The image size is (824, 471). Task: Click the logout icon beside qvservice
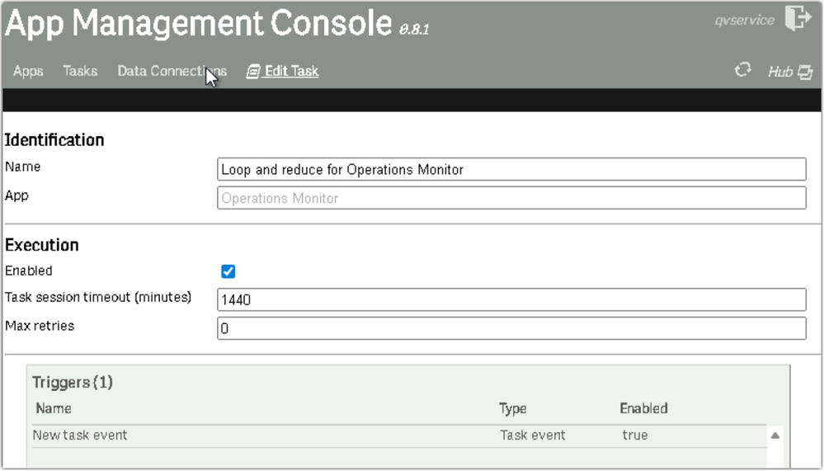point(798,18)
